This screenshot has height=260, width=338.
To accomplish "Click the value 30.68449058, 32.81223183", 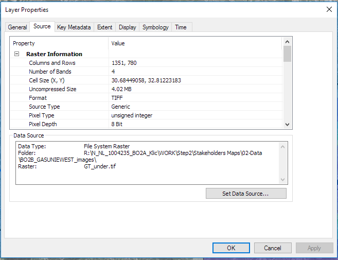I will tap(146, 80).
